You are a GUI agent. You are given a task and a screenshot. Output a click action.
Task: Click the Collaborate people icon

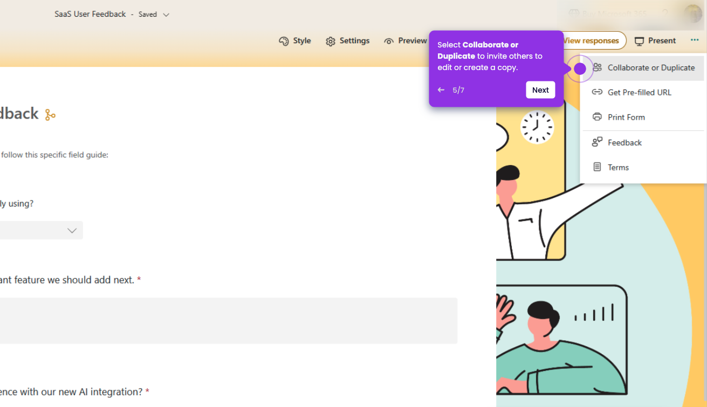[x=597, y=68]
